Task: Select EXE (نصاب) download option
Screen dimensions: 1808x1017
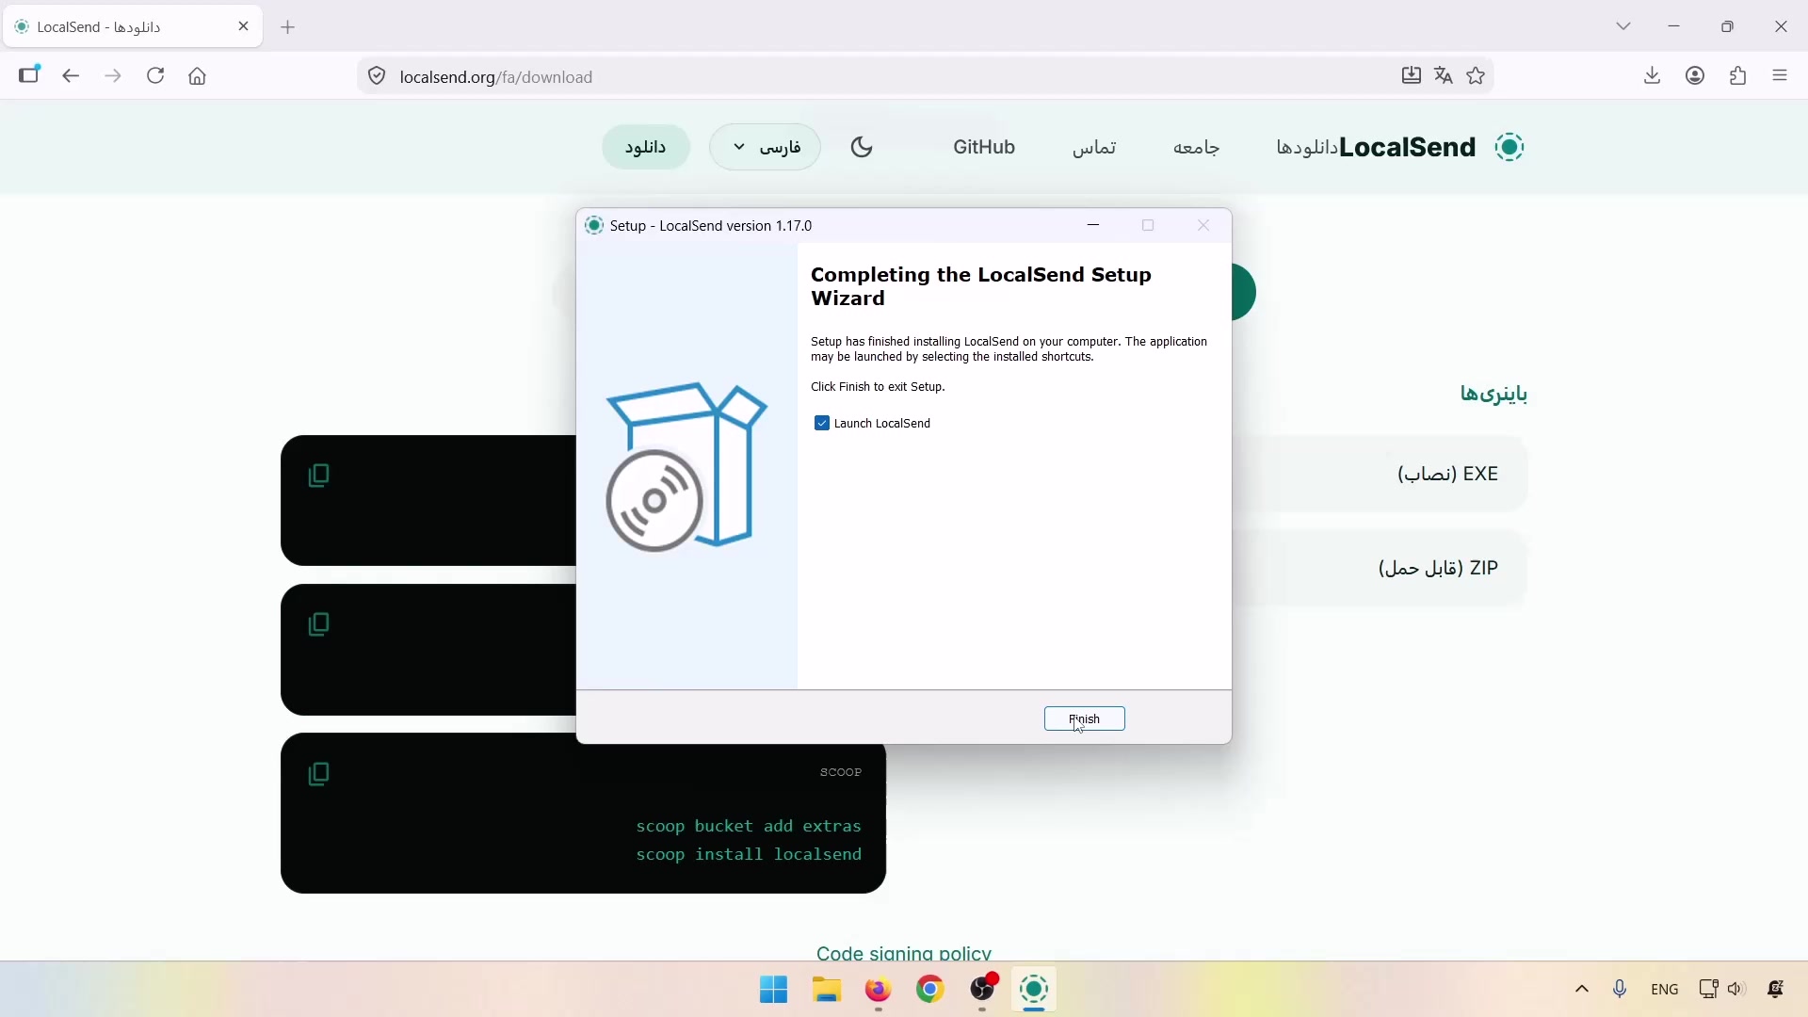Action: pos(1380,474)
